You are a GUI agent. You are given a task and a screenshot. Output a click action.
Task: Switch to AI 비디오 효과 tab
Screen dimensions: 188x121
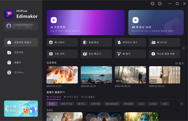pyautogui.click(x=54, y=97)
